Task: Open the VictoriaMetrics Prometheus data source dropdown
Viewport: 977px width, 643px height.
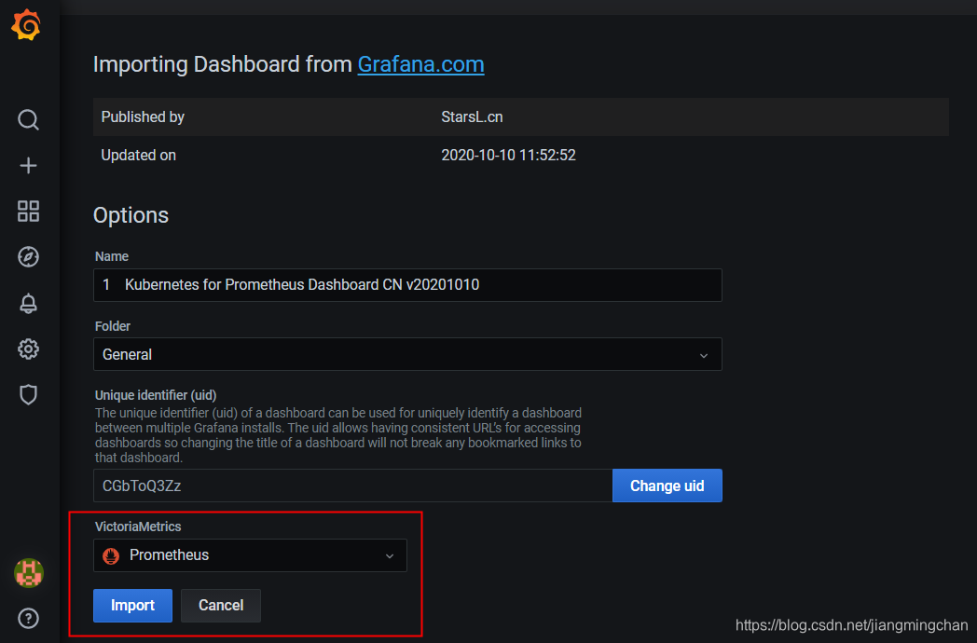Action: pos(250,555)
